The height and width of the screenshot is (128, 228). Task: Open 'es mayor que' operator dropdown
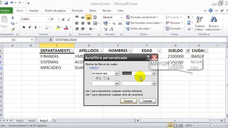[x=116, y=73]
